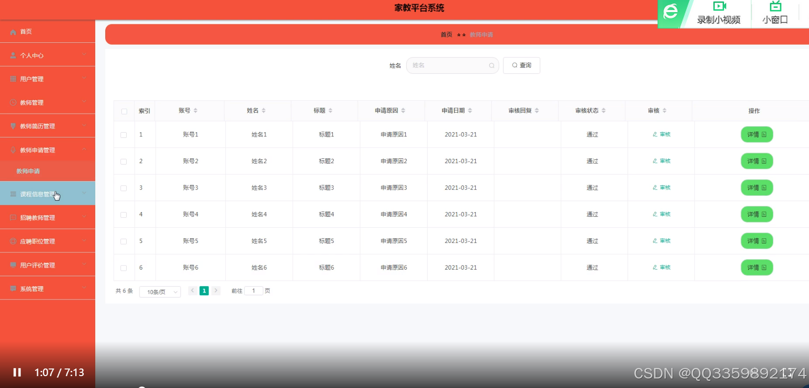This screenshot has height=388, width=809.
Task: Expand the 教师简历管理 menu chevron
Action: (84, 126)
